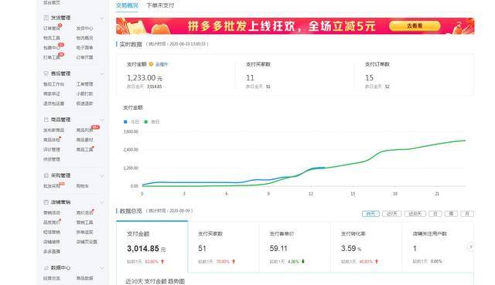Click the 售后管理 shield icon
495x285 pixels.
(46, 73)
